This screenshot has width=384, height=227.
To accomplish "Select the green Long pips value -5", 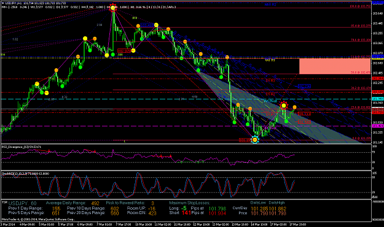I will (x=184, y=209).
